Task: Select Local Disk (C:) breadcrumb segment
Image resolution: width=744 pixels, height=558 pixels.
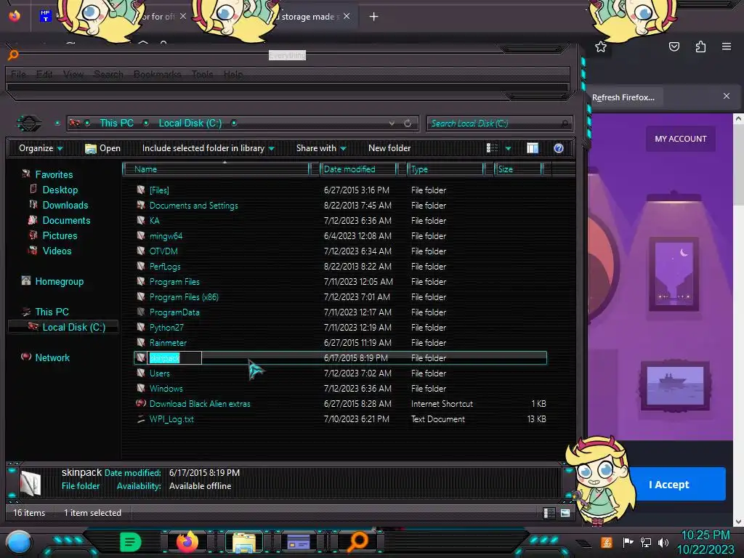Action: tap(190, 123)
